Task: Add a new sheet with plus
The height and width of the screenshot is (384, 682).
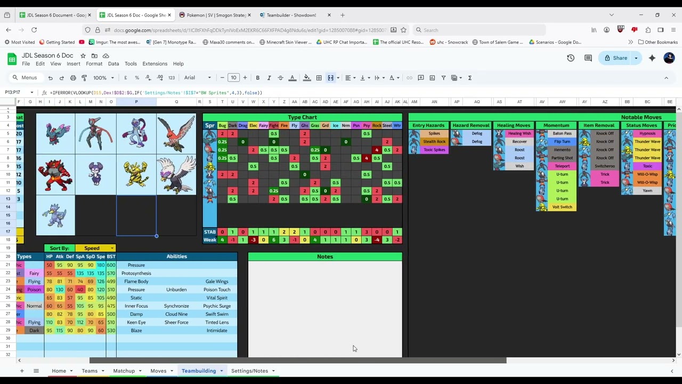Action: point(22,371)
